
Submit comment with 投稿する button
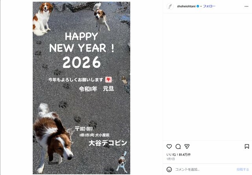(x=243, y=169)
